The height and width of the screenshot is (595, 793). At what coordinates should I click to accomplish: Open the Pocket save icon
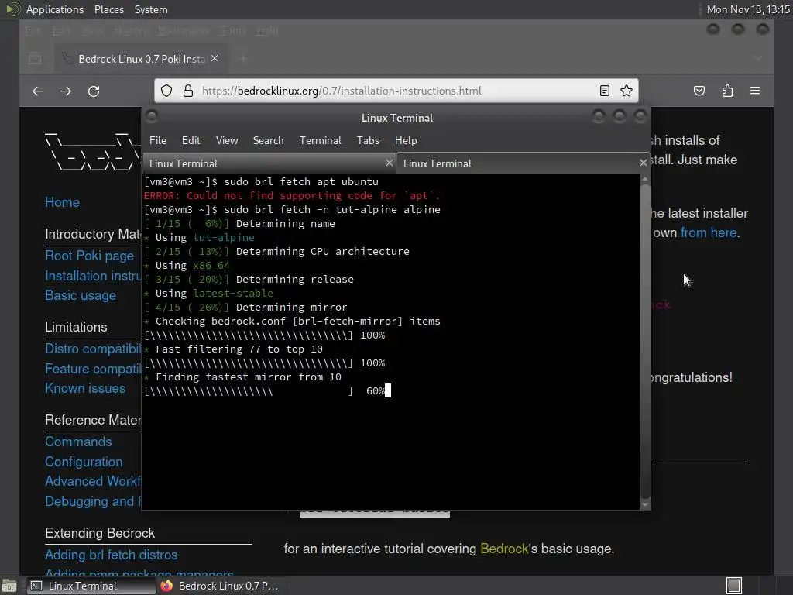699,91
